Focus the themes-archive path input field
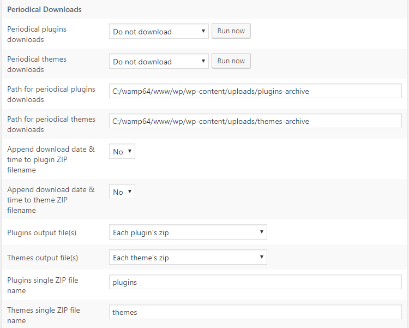This screenshot has height=328, width=409. pyautogui.click(x=255, y=121)
